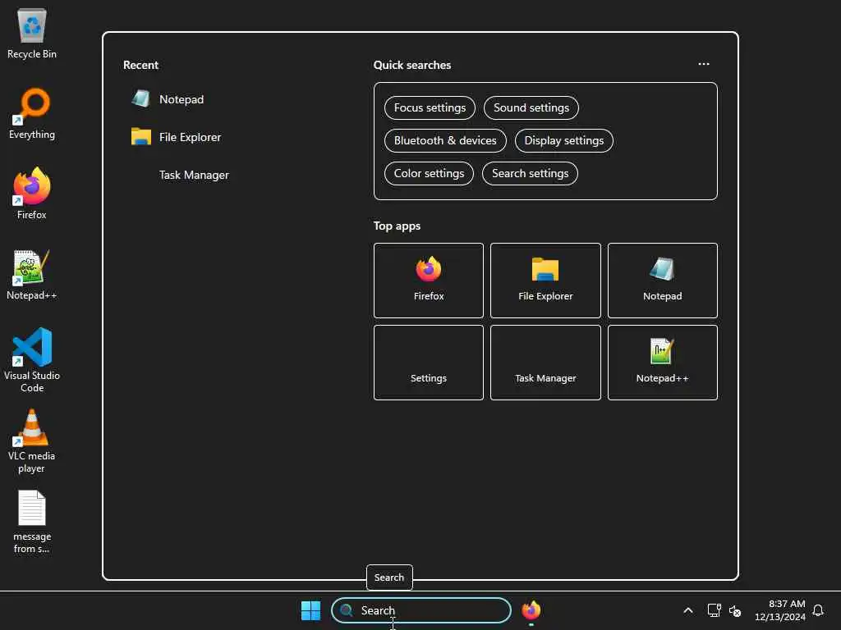Show hidden icons in the system tray

pos(688,610)
